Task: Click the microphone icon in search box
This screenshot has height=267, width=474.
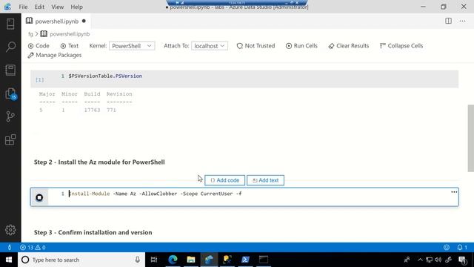Action: point(138,260)
